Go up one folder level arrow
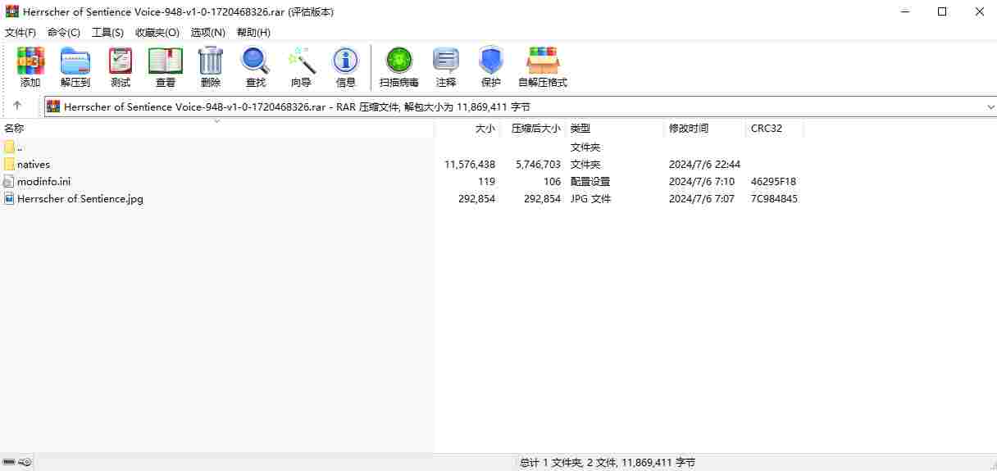The width and height of the screenshot is (997, 471). pos(17,106)
